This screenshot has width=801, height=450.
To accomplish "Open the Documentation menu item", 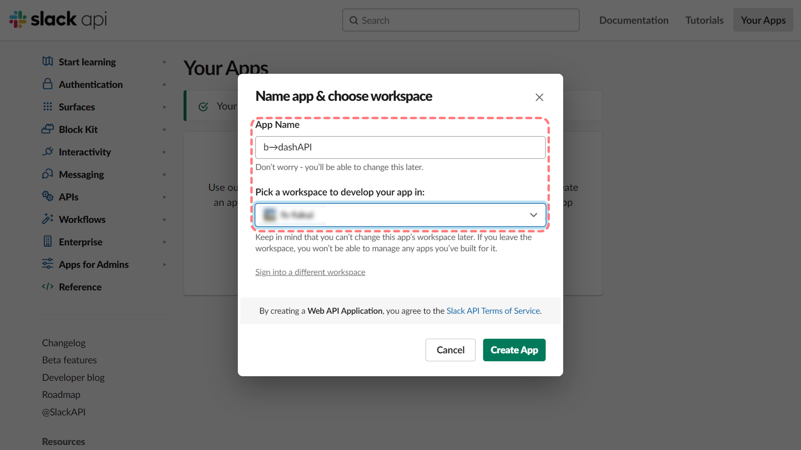I will pos(634,20).
